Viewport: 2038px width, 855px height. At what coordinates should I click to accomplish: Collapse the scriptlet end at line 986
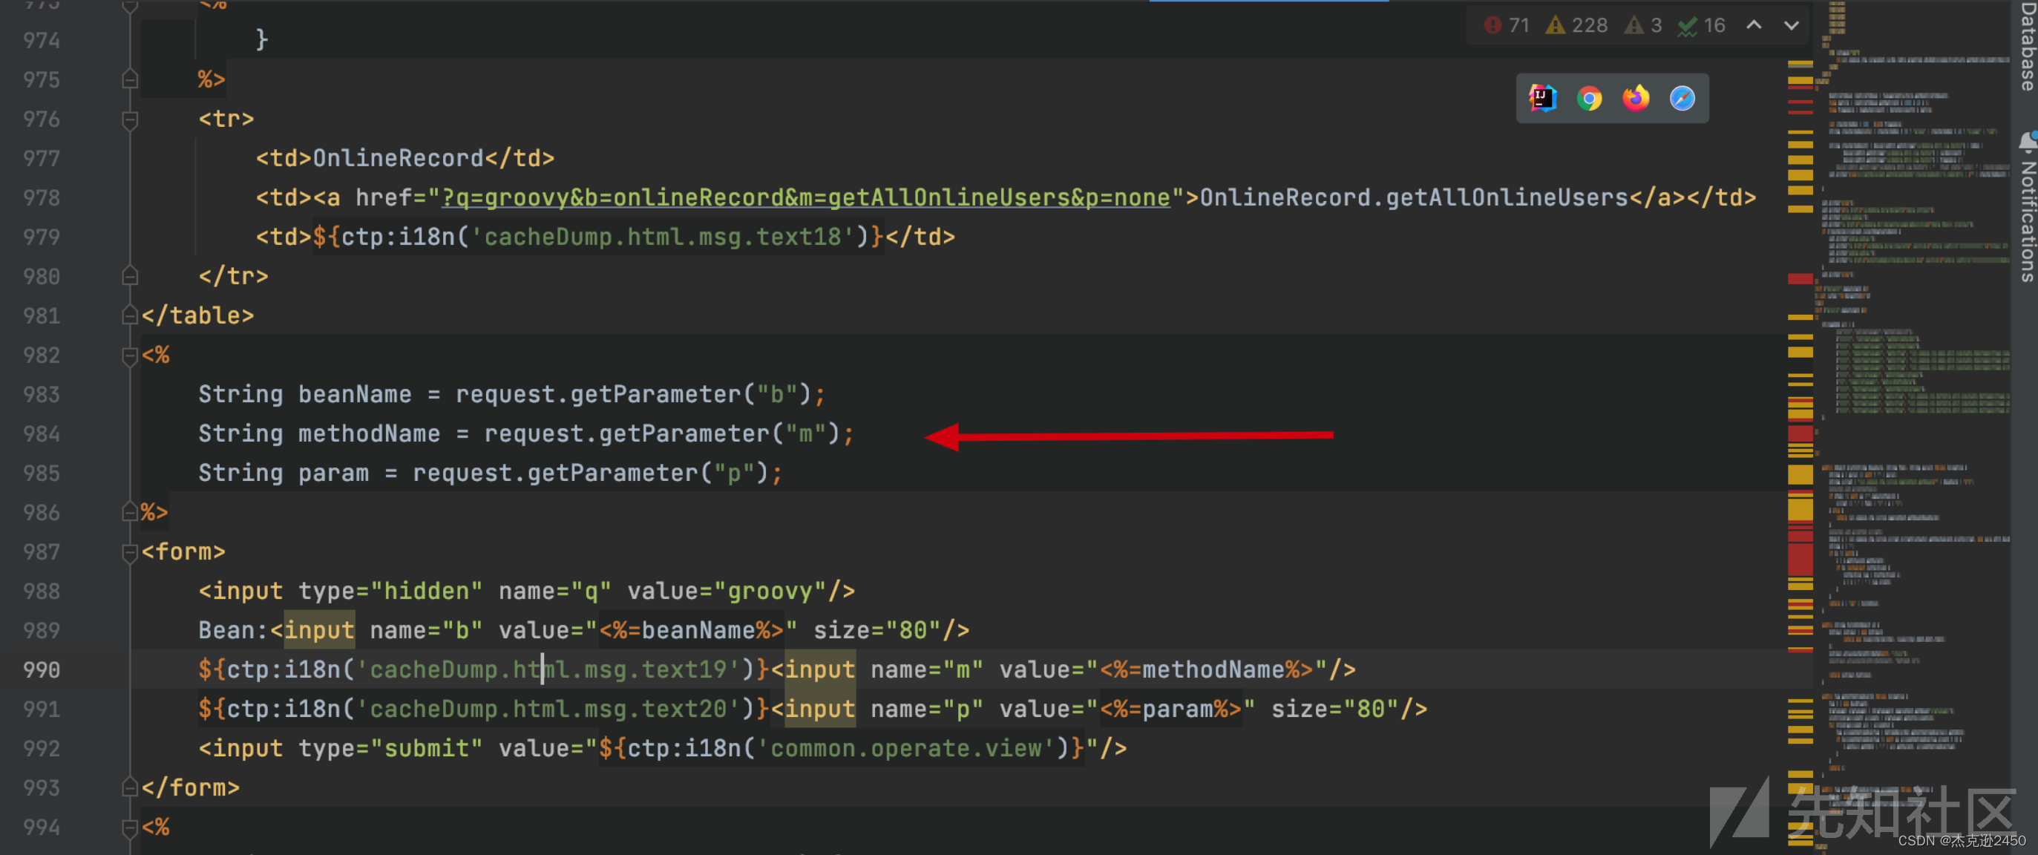(131, 511)
